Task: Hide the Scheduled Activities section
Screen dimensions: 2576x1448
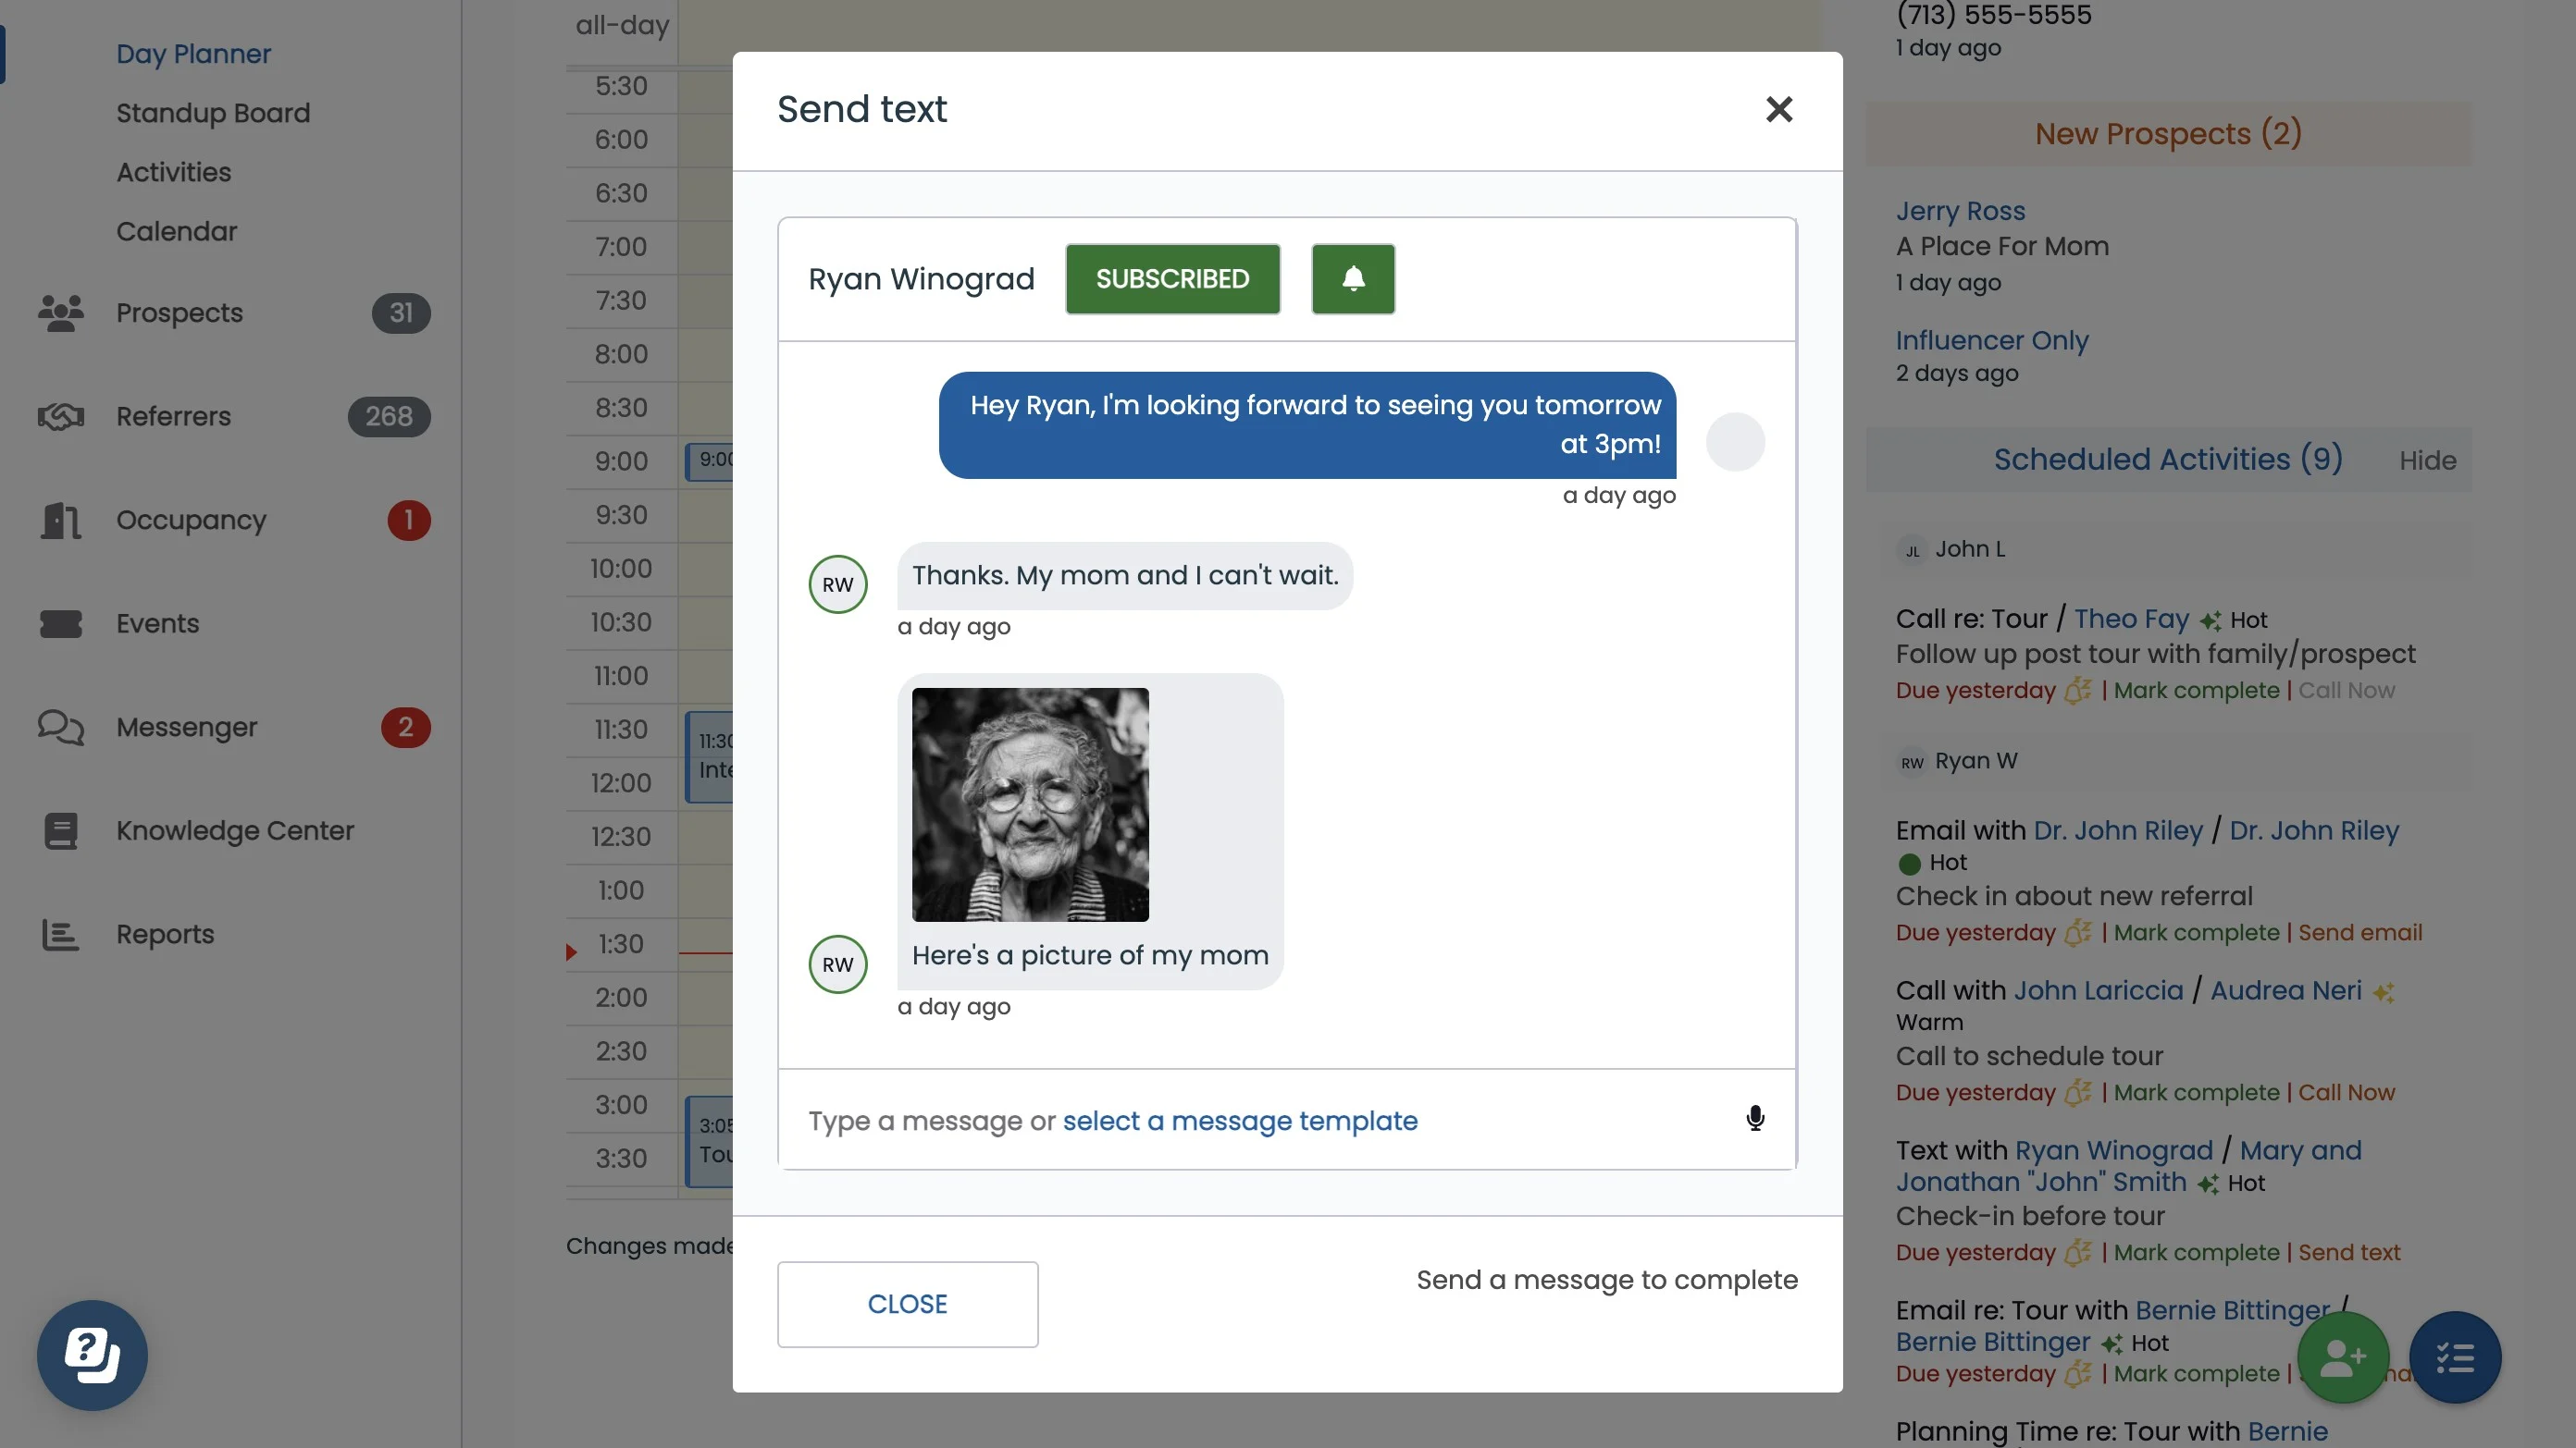Action: point(2427,460)
